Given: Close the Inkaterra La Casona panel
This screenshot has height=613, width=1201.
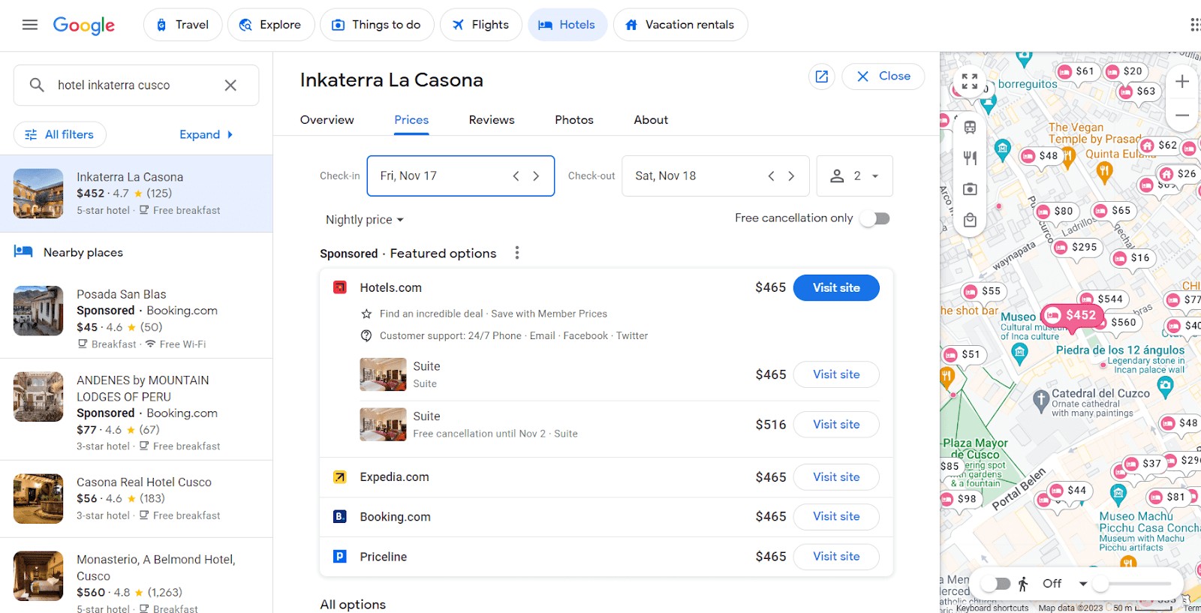Looking at the screenshot, I should tap(883, 77).
